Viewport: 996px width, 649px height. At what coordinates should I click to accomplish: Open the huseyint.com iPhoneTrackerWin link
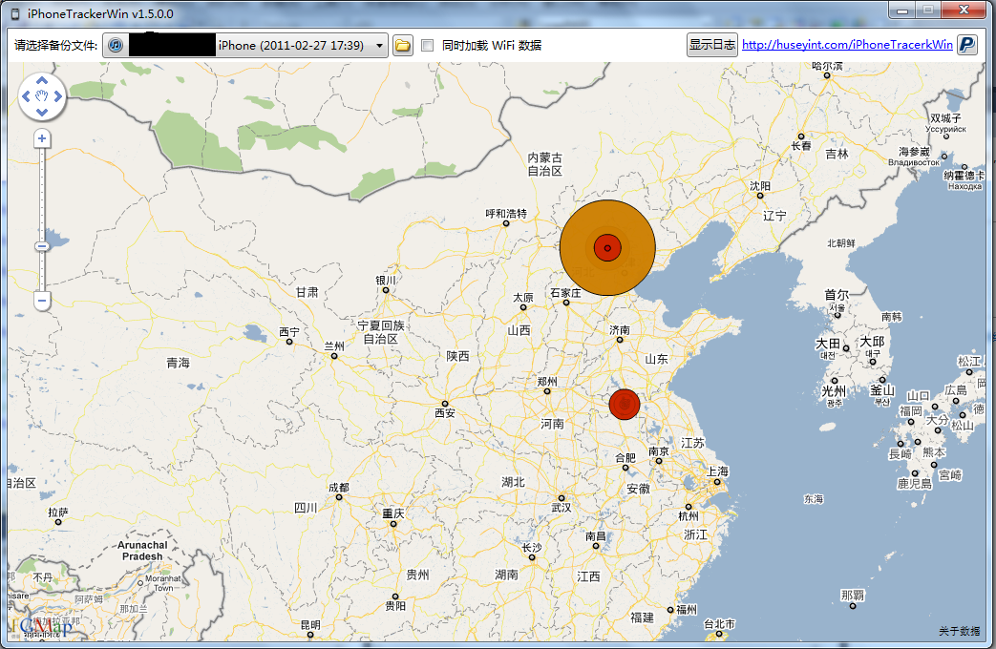(847, 45)
